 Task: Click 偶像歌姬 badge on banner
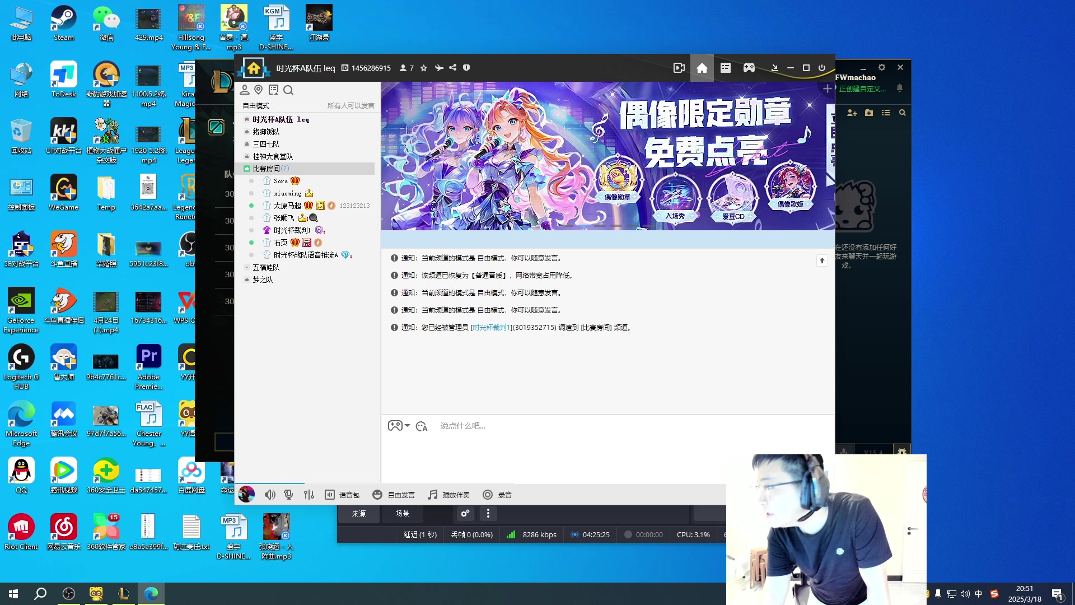790,186
